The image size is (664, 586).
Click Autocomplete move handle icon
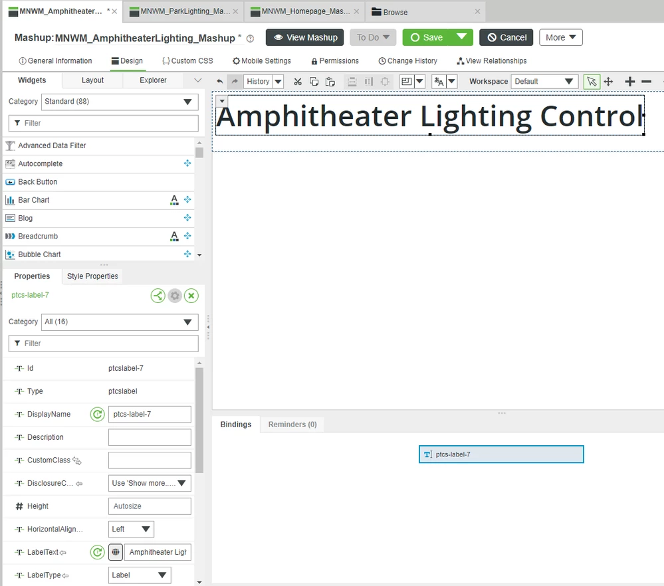[x=187, y=163]
